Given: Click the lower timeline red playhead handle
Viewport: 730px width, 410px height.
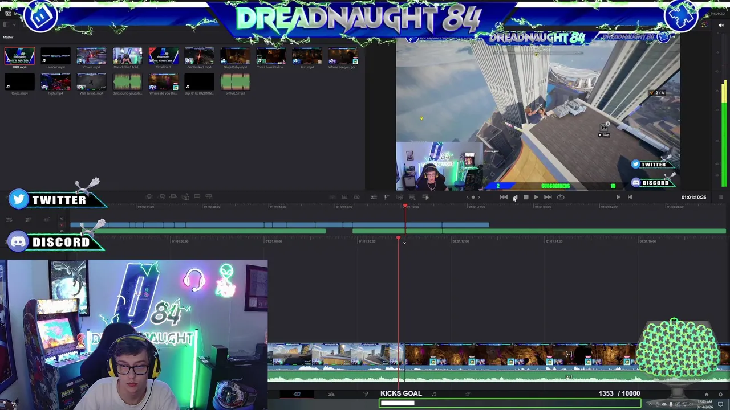Looking at the screenshot, I should pyautogui.click(x=399, y=238).
